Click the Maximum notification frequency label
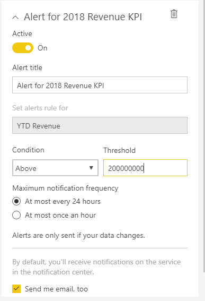This screenshot has width=205, height=301. (x=65, y=188)
